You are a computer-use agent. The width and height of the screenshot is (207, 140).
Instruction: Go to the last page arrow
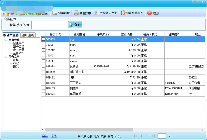pos(153,136)
